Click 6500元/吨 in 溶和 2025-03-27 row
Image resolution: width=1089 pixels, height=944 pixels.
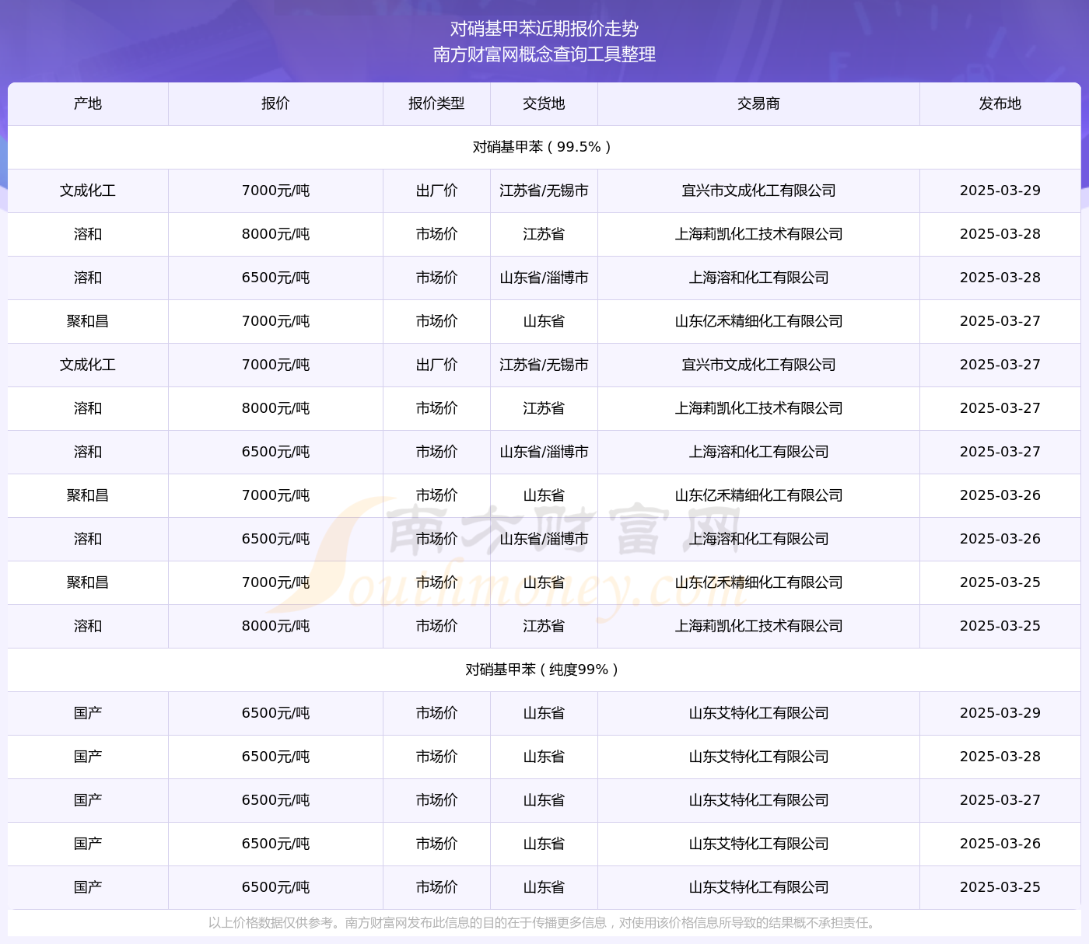click(275, 452)
